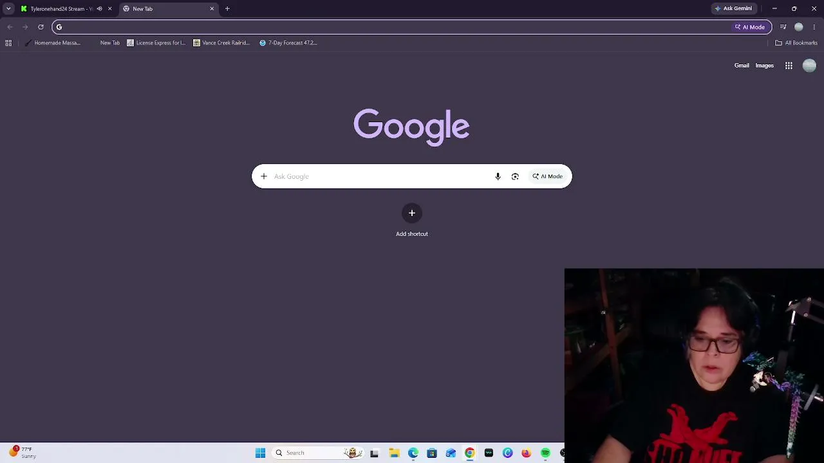Open File Explorer from the taskbar

tap(394, 453)
